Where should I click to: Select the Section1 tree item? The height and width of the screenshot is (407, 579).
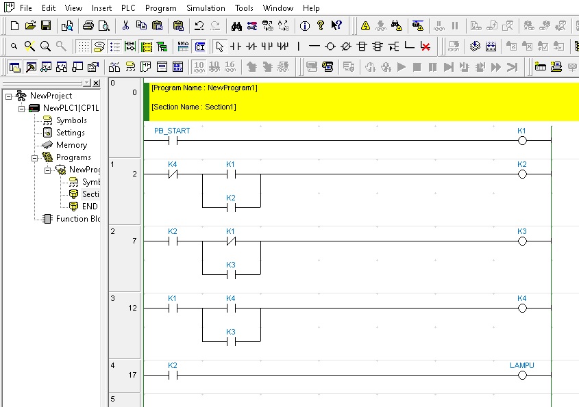click(90, 194)
